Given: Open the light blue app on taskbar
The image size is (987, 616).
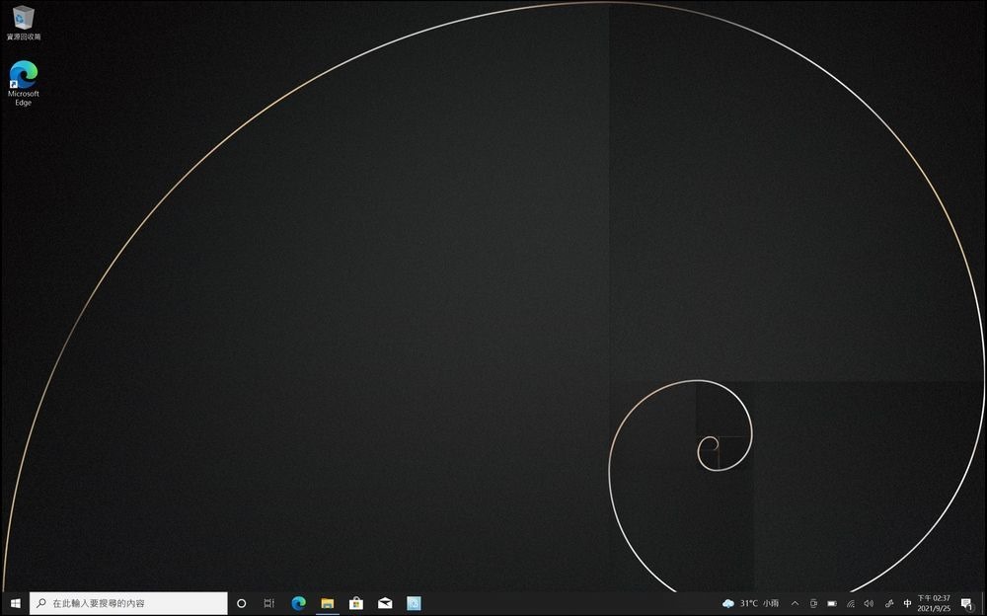Looking at the screenshot, I should click(x=414, y=603).
